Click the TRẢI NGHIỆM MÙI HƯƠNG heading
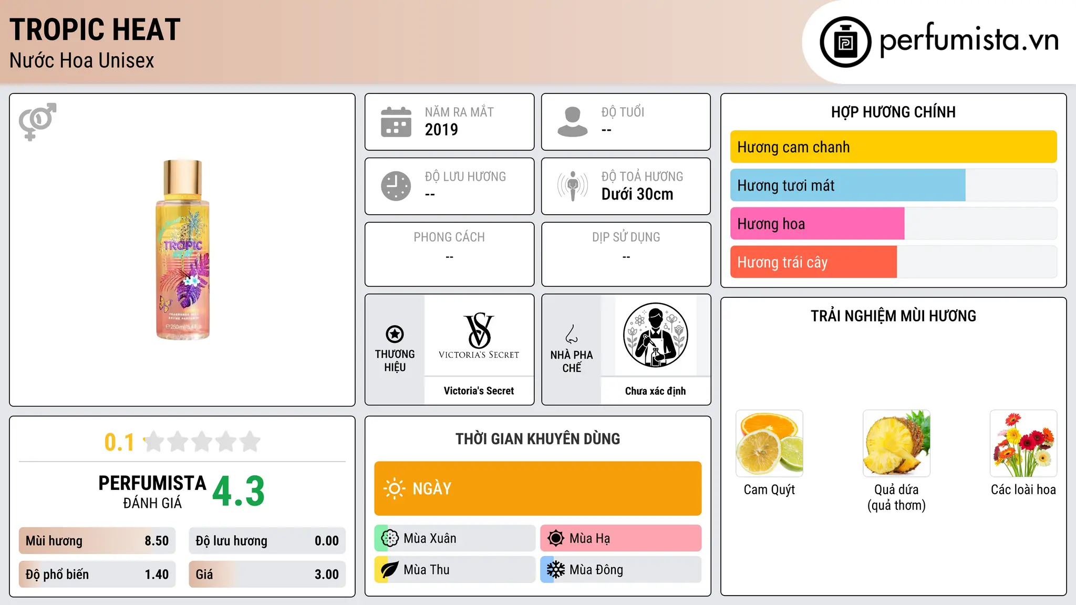 coord(893,316)
